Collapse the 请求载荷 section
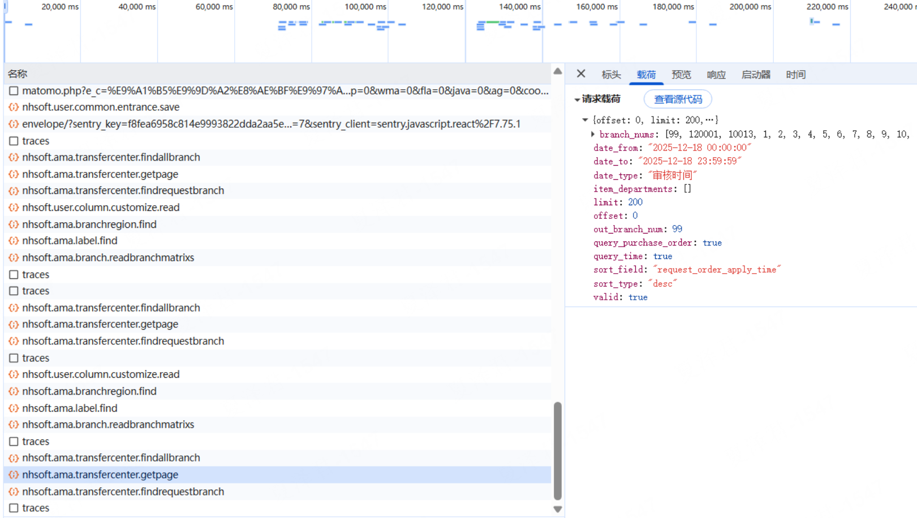Viewport: 917px width, 518px height. [577, 100]
